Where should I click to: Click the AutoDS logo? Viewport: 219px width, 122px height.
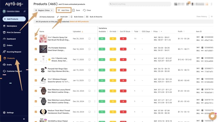pyautogui.click(x=14, y=4)
